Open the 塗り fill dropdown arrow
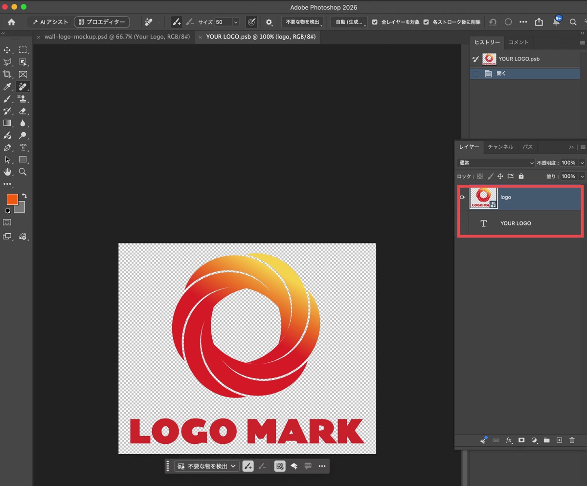This screenshot has width=587, height=486. tap(582, 176)
